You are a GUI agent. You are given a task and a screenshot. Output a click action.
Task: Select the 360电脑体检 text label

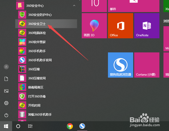tap(37, 33)
